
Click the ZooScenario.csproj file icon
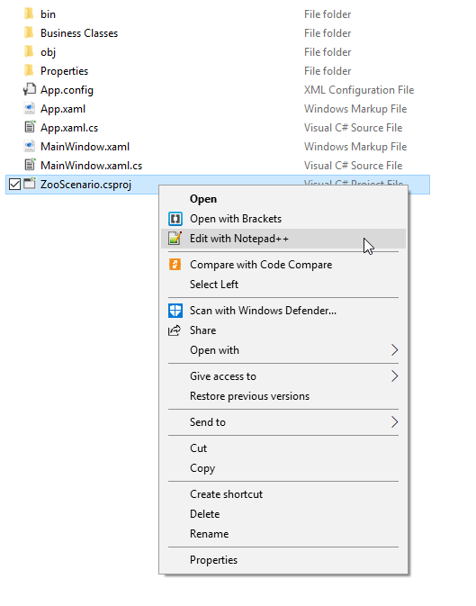[30, 184]
